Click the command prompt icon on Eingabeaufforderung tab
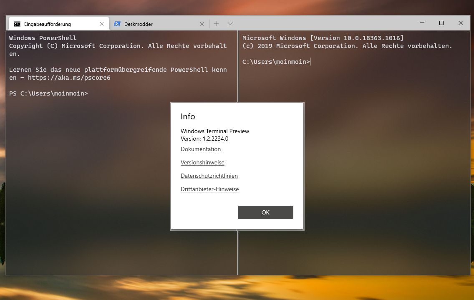This screenshot has width=474, height=300. 17,24
